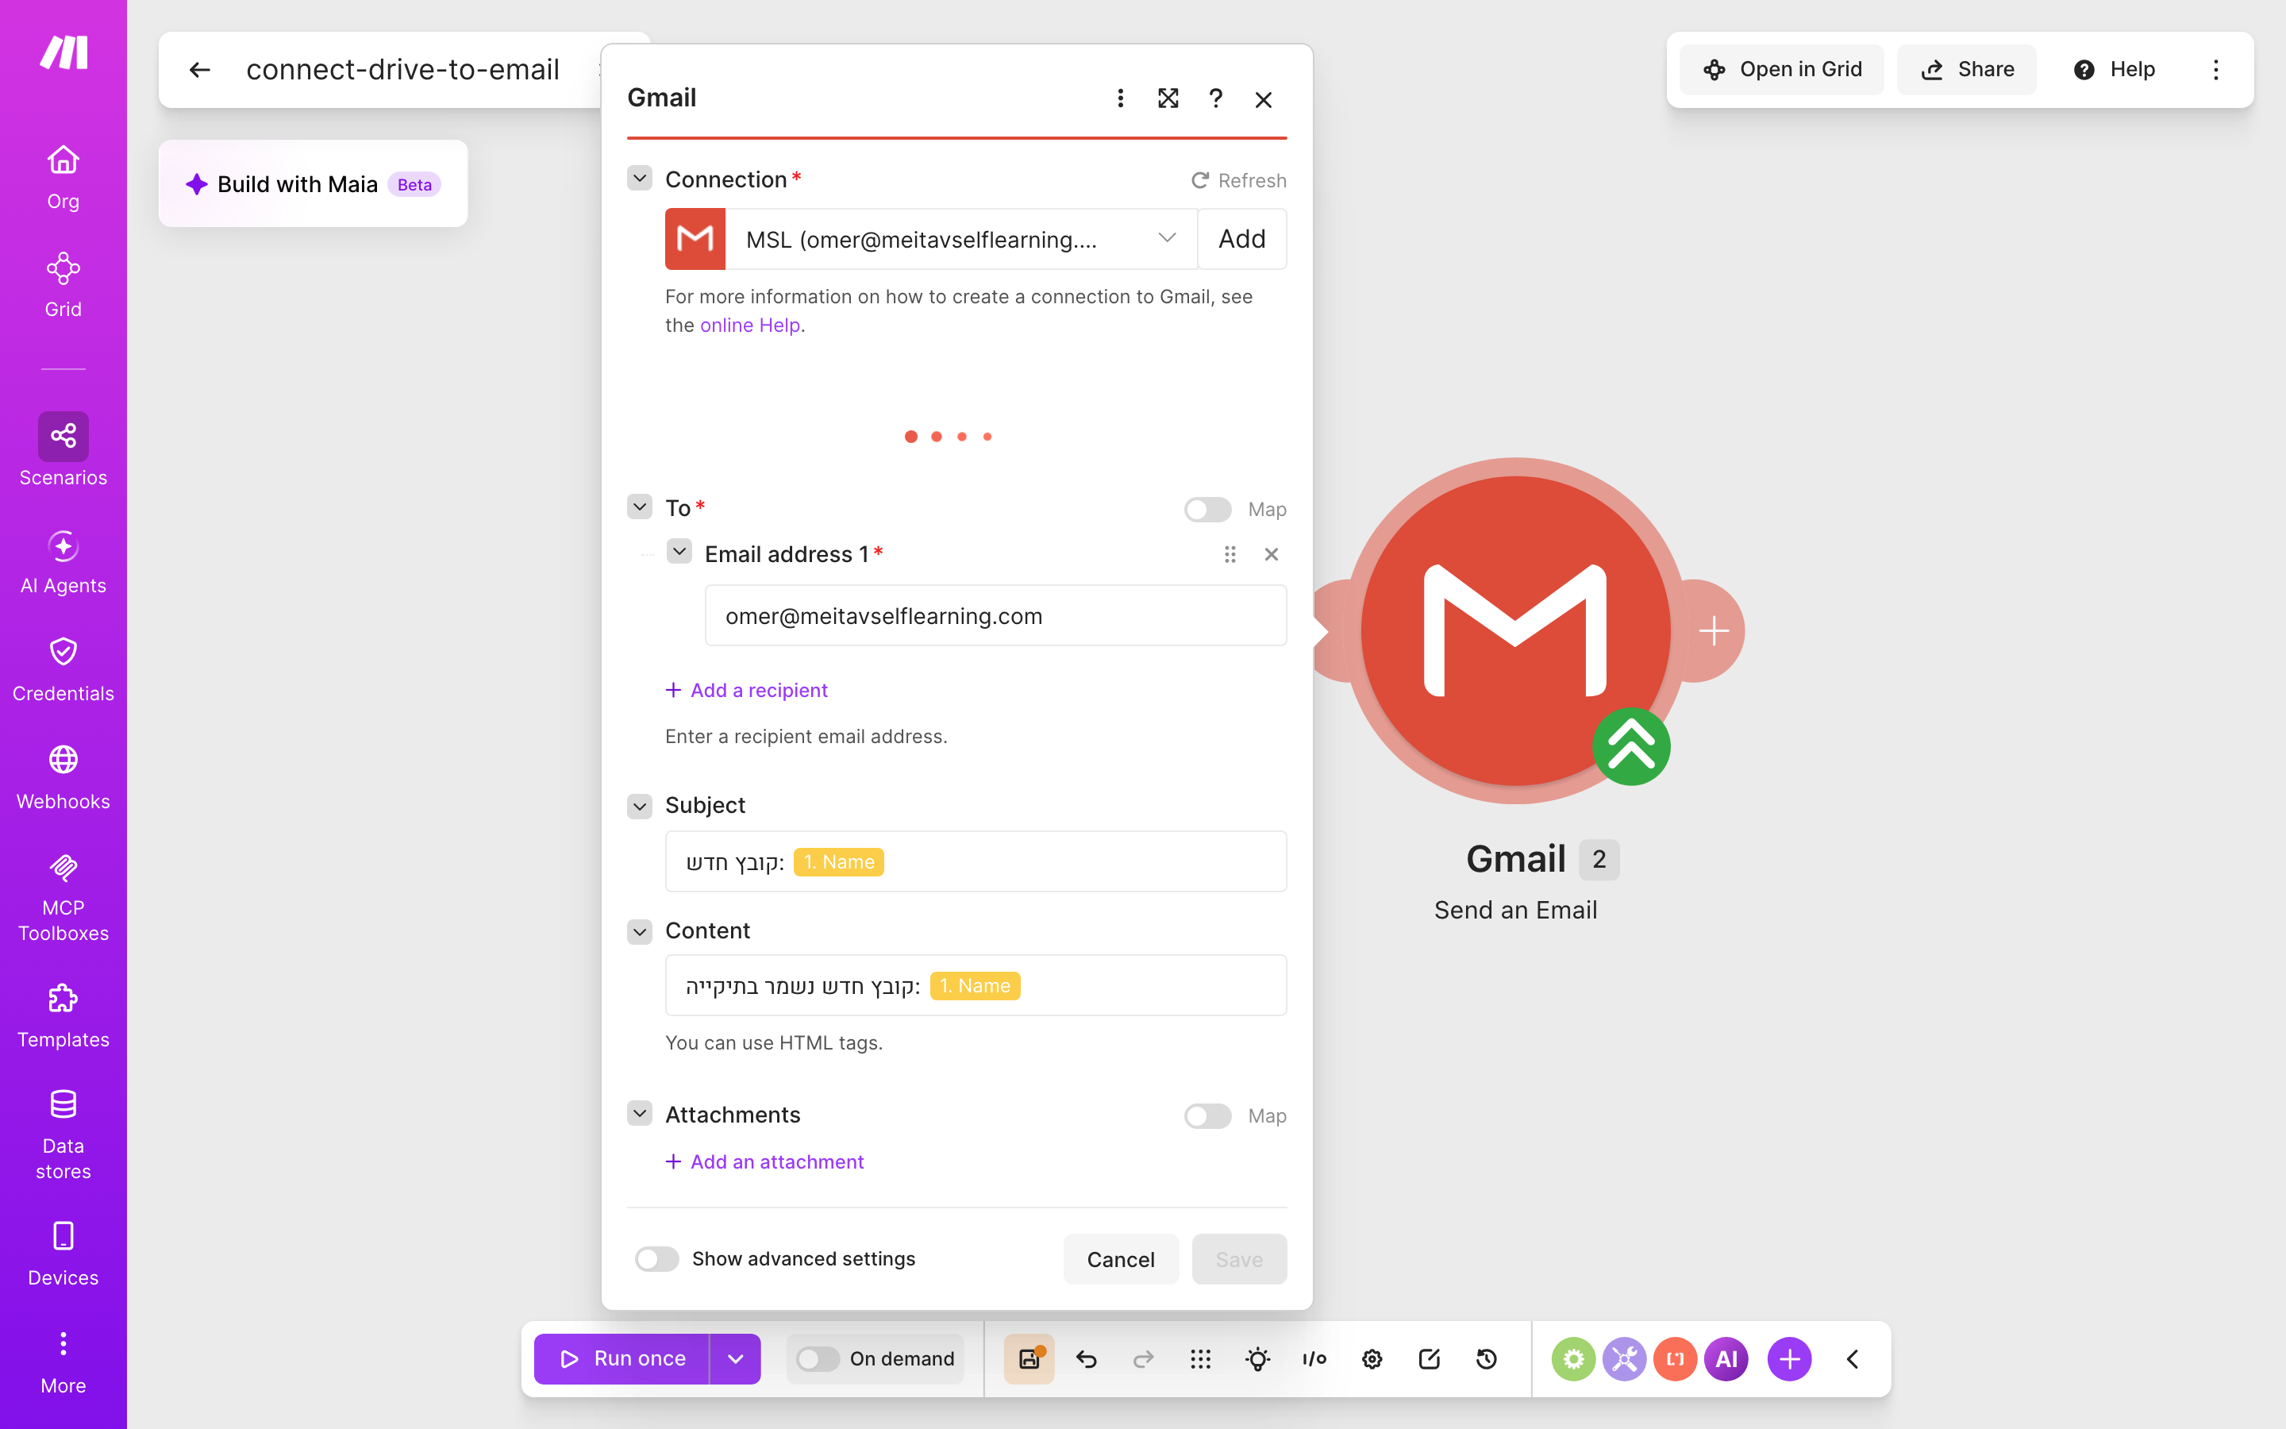Collapse the To section

tap(640, 507)
